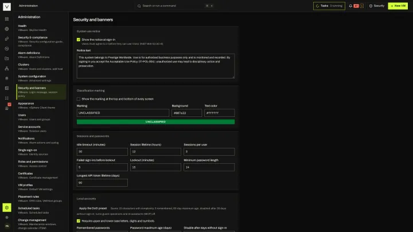Click the V logo in the top-left corner
Viewport: 413px width, 232px height.
[x=7, y=6]
